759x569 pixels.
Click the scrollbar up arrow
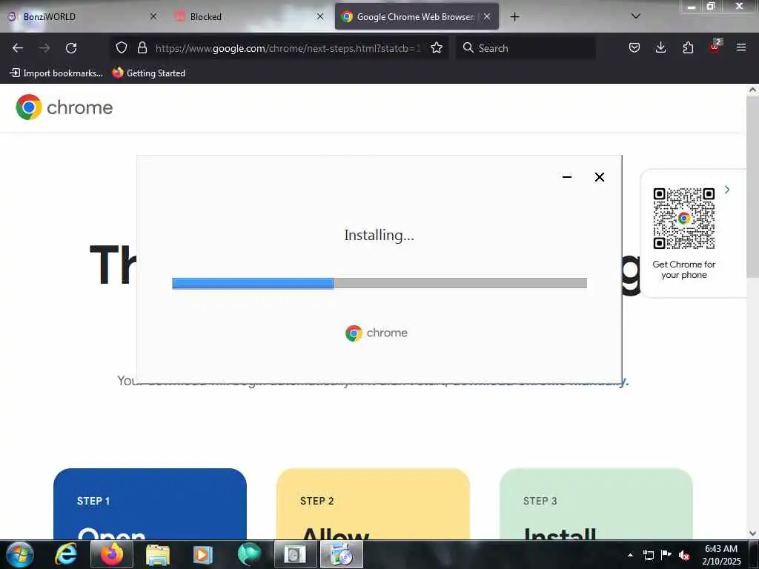click(x=752, y=90)
